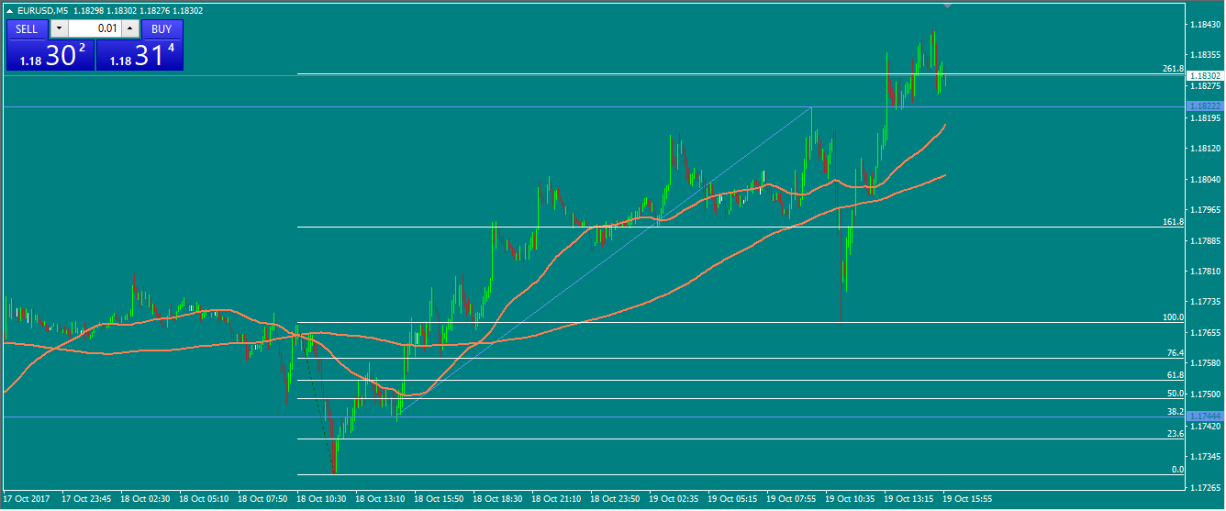Decrease trade volume with down arrow

click(x=59, y=28)
